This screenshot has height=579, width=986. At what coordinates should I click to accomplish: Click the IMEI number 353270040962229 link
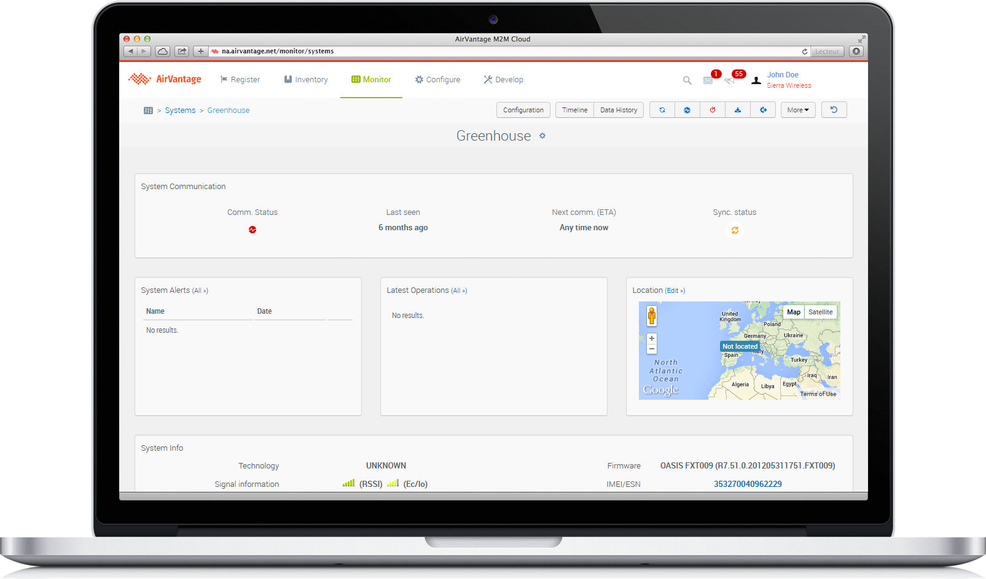(x=747, y=484)
